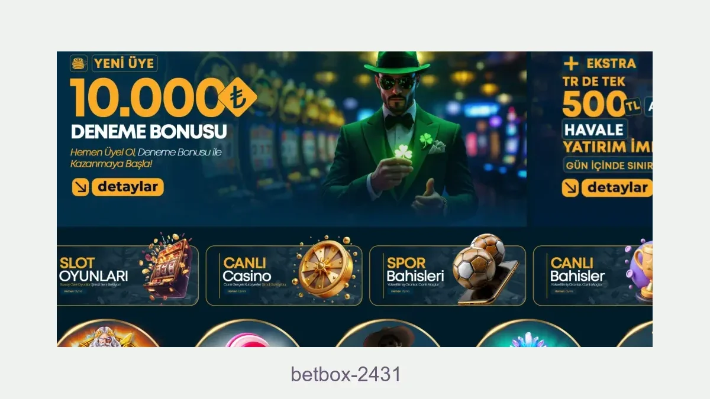Click the YENİ ÜYE badge
This screenshot has width=710, height=399.
tap(124, 63)
